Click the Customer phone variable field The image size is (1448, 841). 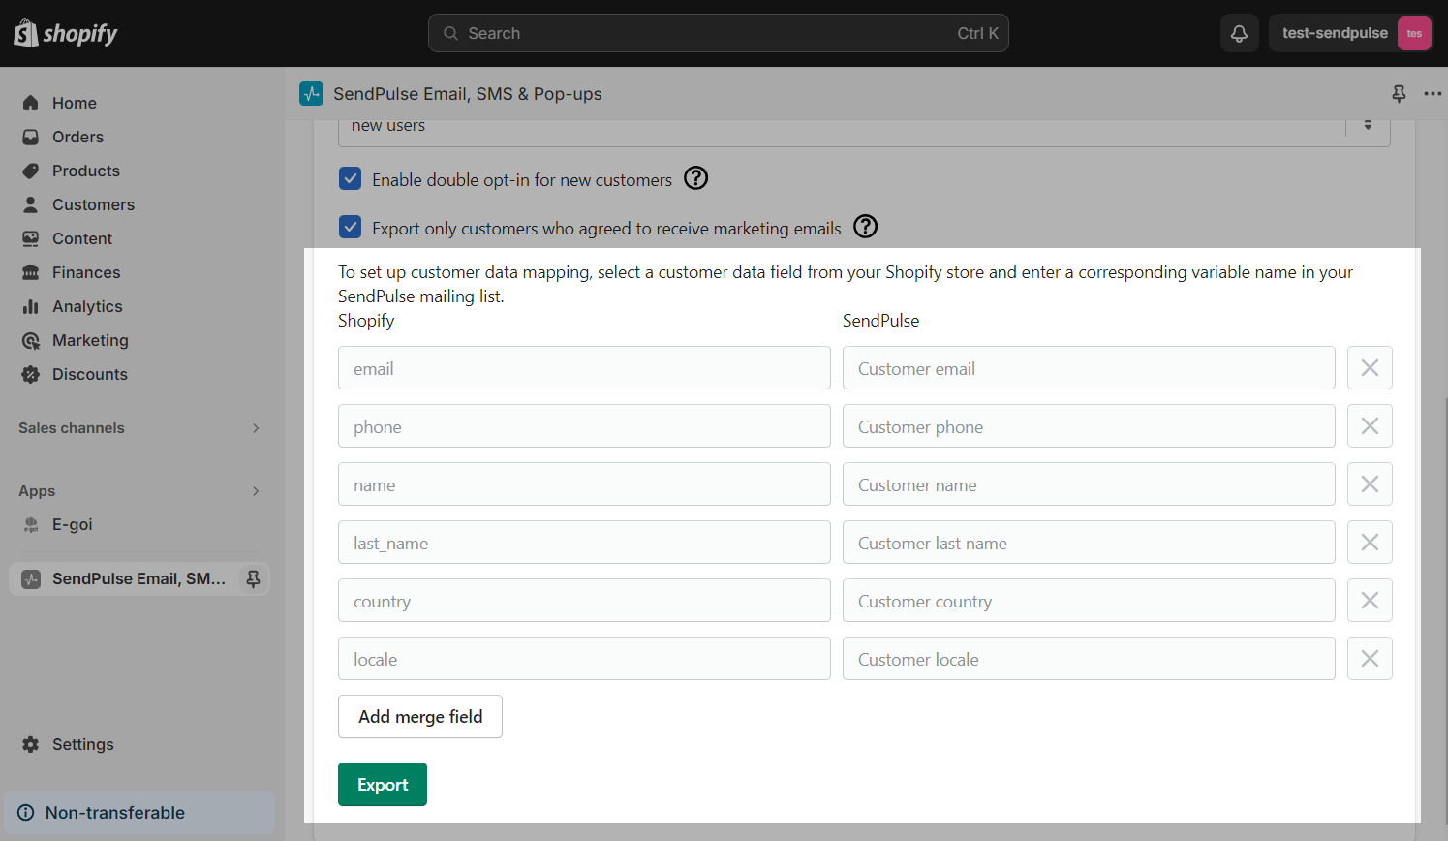1089,426
